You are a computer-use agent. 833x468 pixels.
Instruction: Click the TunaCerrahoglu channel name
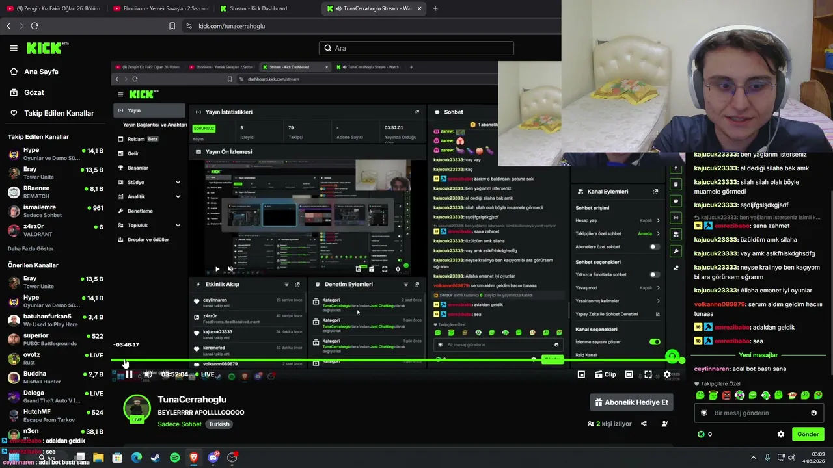coord(192,400)
